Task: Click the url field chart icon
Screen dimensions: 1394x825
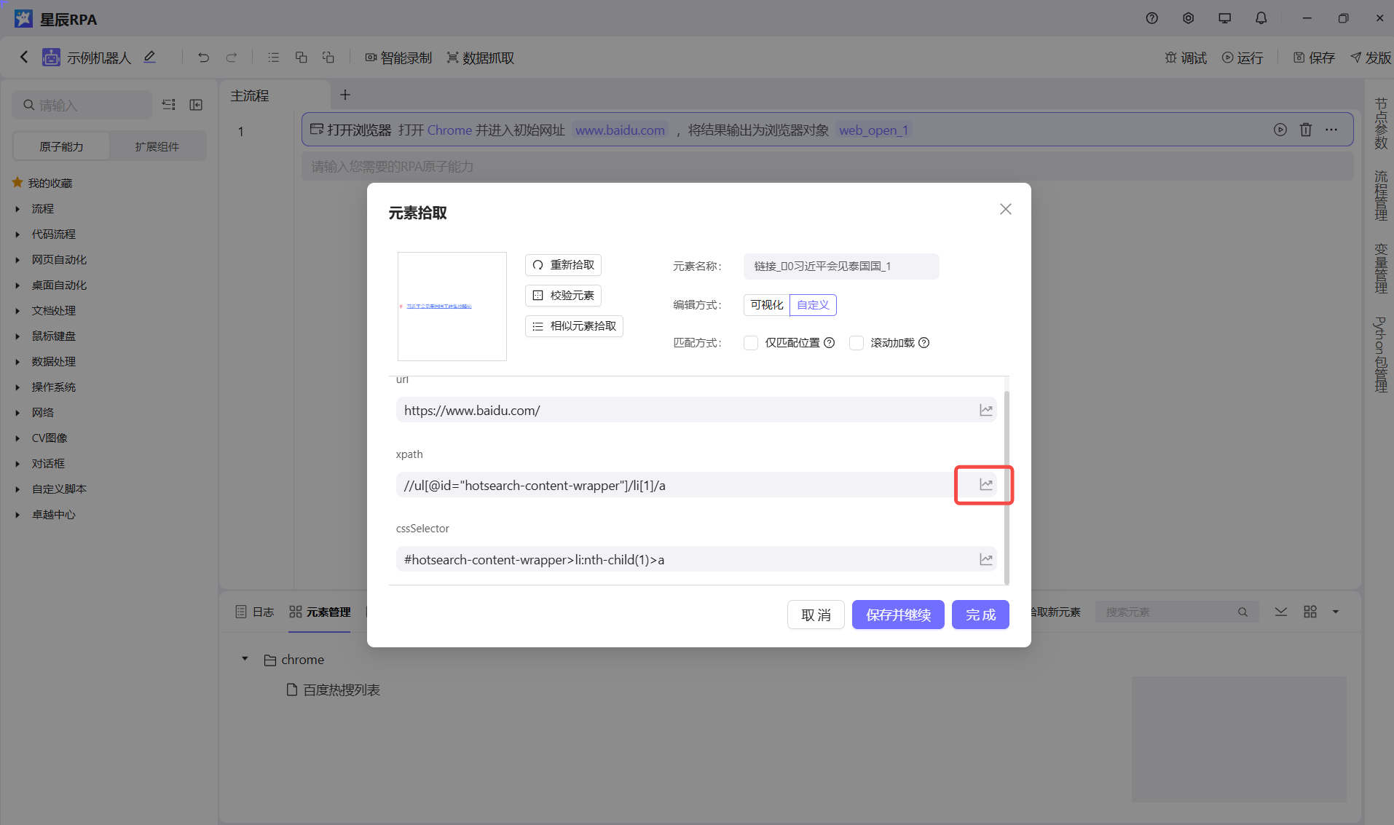Action: click(x=985, y=411)
